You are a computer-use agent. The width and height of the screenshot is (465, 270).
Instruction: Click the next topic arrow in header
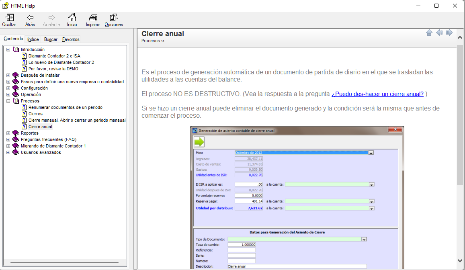point(449,33)
